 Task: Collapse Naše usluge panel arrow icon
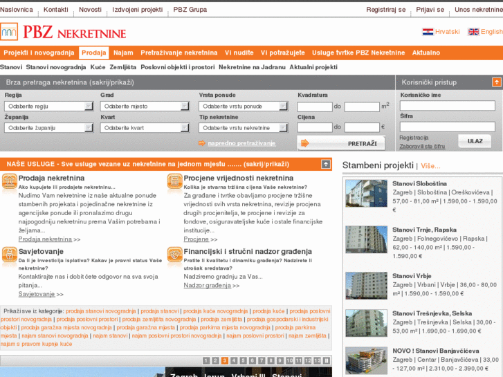[x=326, y=164]
